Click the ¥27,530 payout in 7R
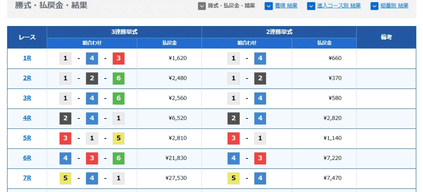The image size is (423, 192). pos(176,178)
